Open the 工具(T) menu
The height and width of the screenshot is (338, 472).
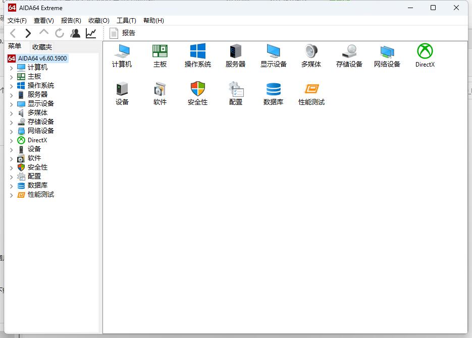coord(126,21)
